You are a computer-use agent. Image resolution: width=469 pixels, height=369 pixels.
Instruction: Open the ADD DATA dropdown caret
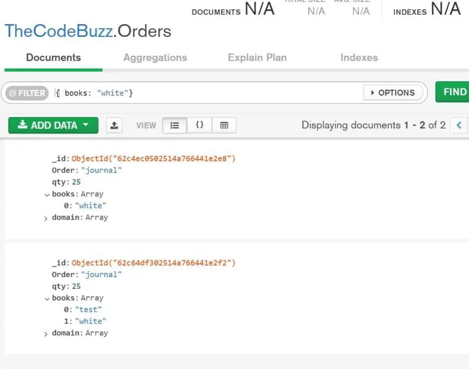point(87,125)
